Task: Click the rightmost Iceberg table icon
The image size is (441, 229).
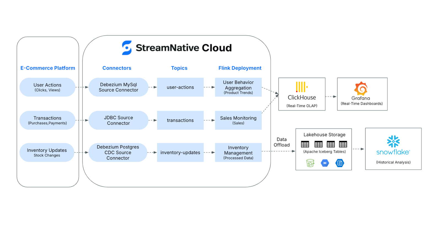Action: (x=343, y=144)
